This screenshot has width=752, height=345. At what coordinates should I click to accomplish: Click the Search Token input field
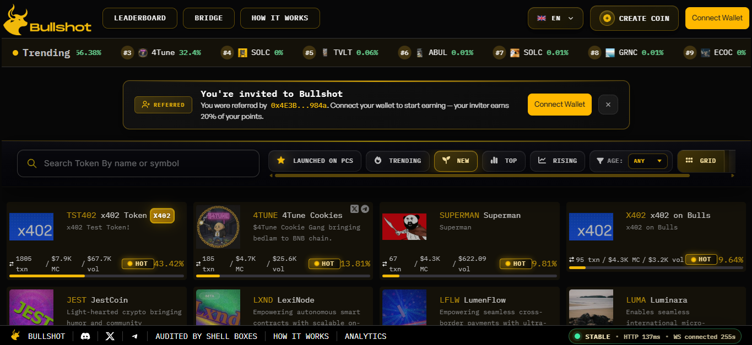click(138, 163)
